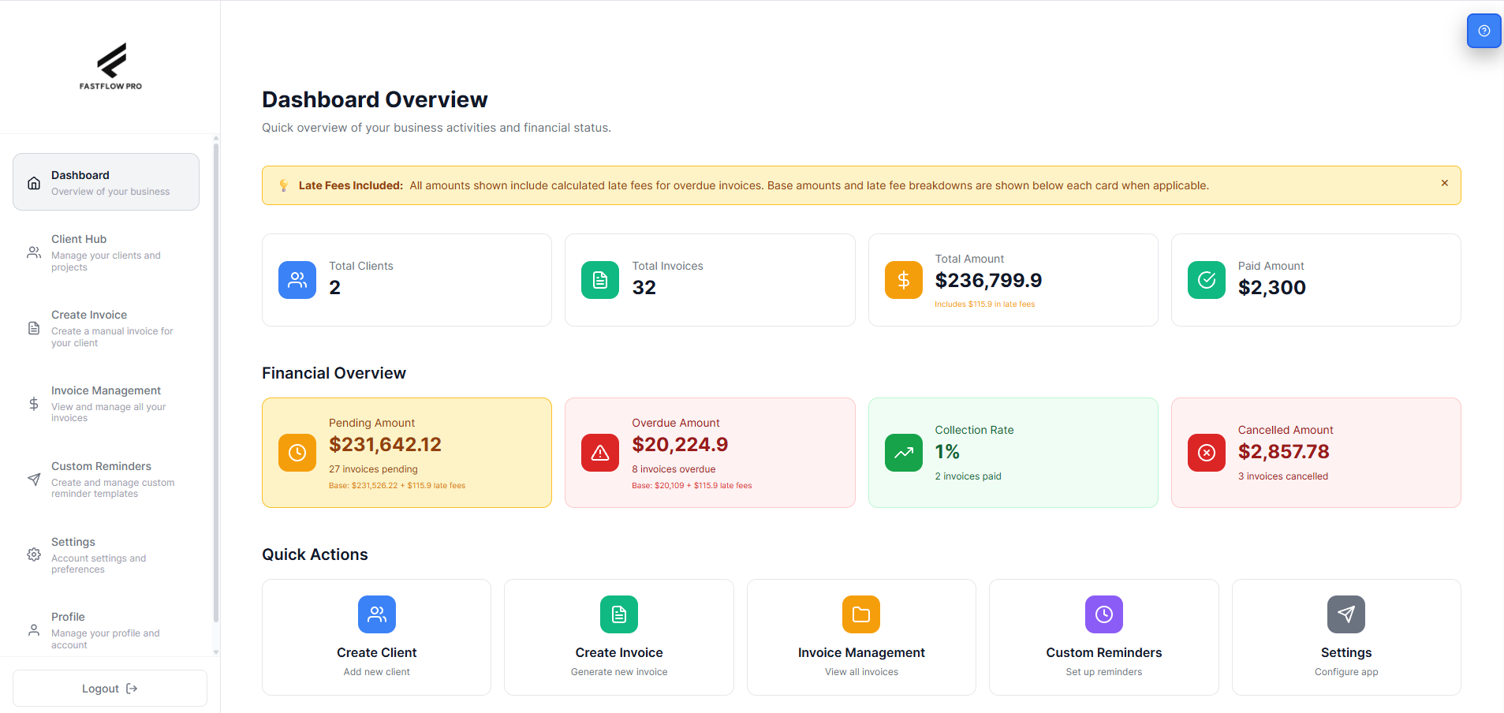Click the Profile person icon in sidebar
The height and width of the screenshot is (713, 1504).
click(33, 629)
